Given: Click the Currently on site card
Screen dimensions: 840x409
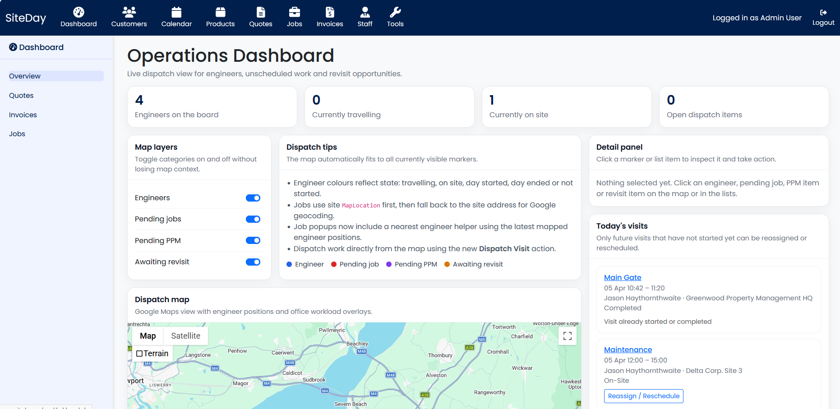Looking at the screenshot, I should click(567, 107).
